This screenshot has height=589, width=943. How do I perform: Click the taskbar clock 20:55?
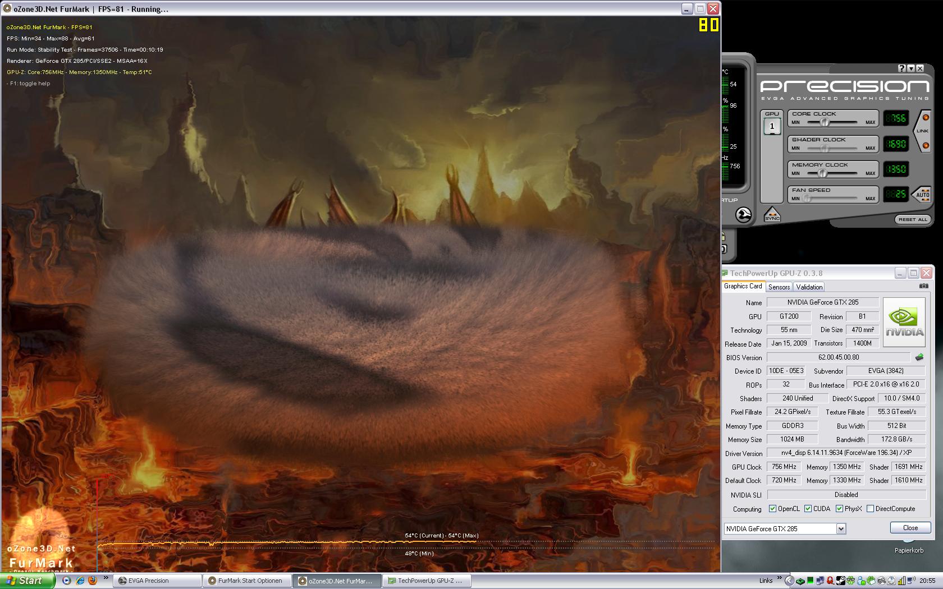click(x=928, y=581)
